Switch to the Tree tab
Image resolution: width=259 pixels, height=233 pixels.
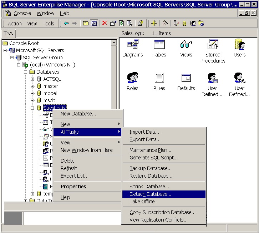[9, 33]
